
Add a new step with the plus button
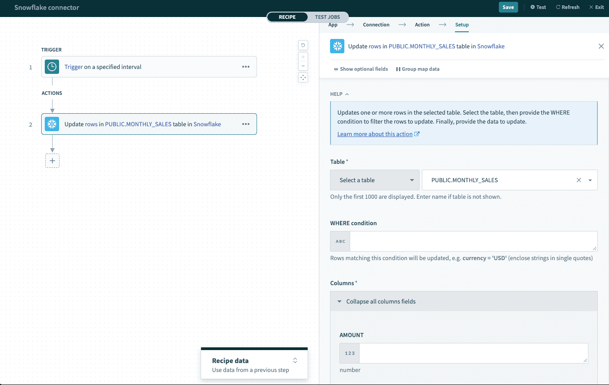click(x=52, y=160)
